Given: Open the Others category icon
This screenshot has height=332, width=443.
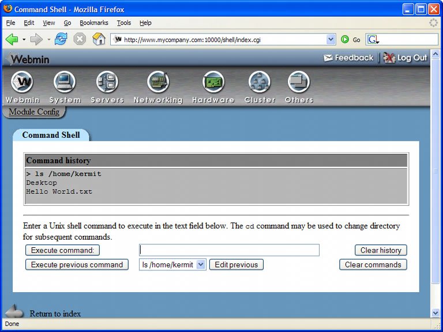Looking at the screenshot, I should click(299, 82).
